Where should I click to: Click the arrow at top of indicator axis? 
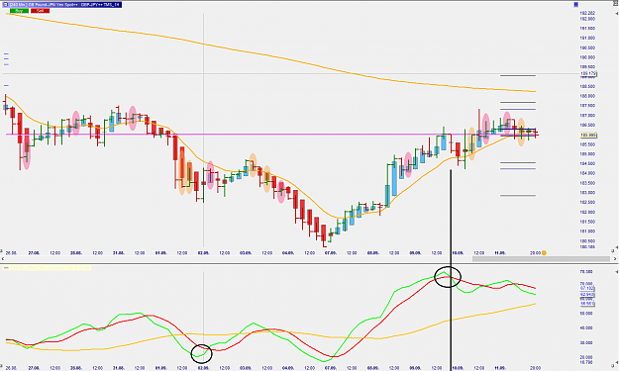coord(616,272)
